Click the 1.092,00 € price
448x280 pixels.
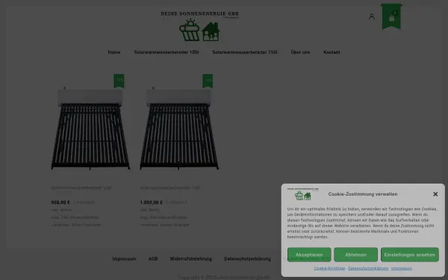pyautogui.click(x=152, y=202)
